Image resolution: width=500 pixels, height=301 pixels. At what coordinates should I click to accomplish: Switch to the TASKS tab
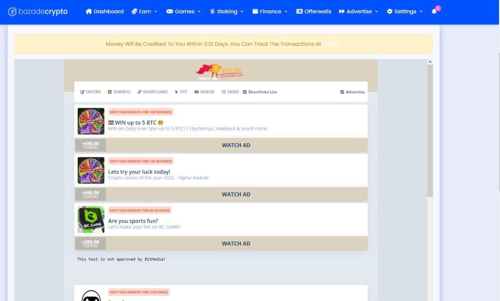(x=230, y=92)
